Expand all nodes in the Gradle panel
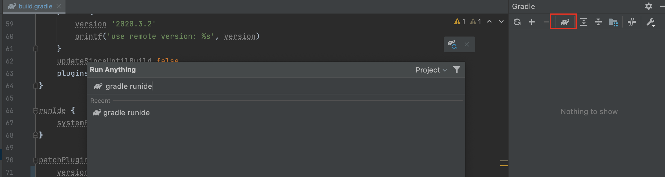The width and height of the screenshot is (665, 177). [583, 22]
